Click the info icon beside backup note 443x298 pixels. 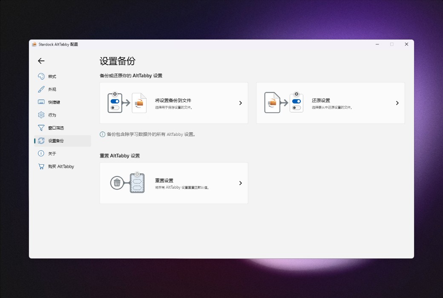click(103, 135)
